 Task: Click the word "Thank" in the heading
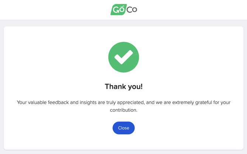[115, 87]
